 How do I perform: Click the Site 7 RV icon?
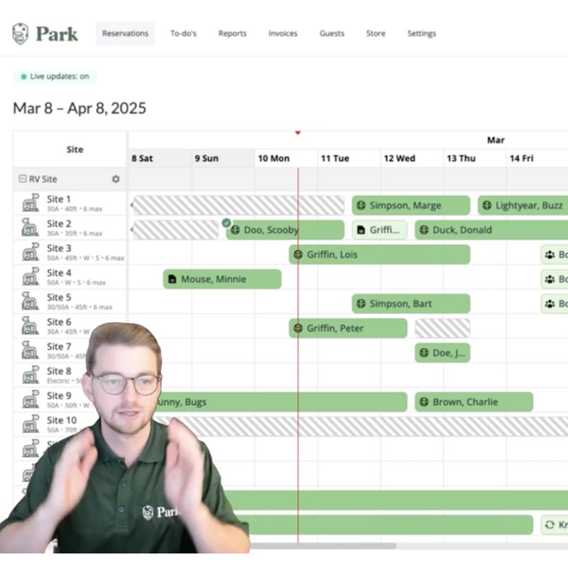tap(31, 351)
